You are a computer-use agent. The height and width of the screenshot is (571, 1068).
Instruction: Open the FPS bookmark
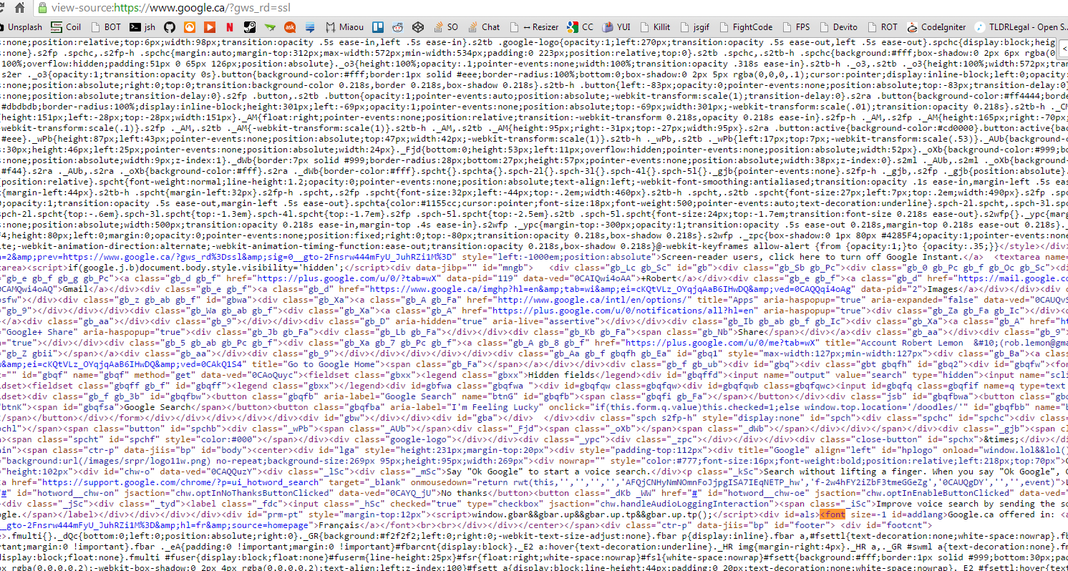(x=796, y=27)
